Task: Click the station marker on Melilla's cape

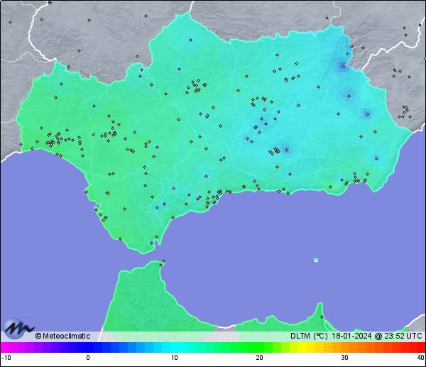Action: 322,317
